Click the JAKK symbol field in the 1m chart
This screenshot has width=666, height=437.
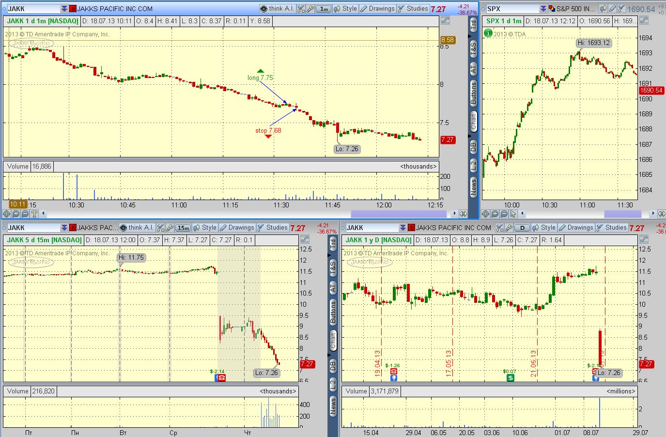pos(33,9)
